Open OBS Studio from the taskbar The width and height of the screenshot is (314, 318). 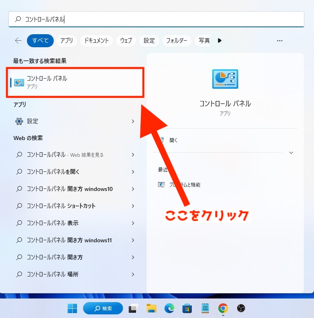pyautogui.click(x=241, y=308)
